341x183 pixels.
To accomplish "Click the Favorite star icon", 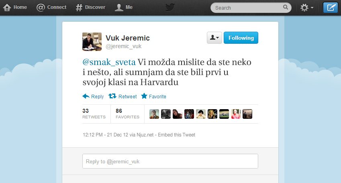I will click(x=144, y=96).
